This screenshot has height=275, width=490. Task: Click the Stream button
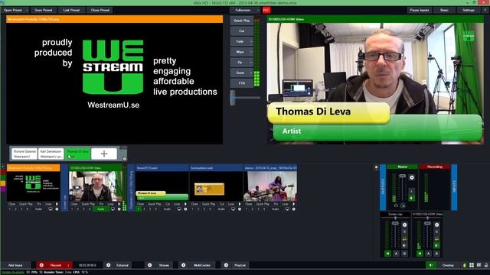(x=164, y=265)
